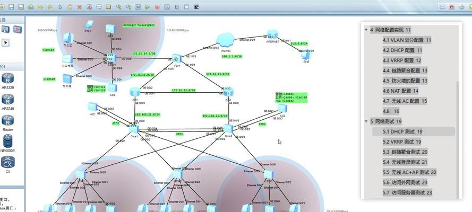
Task: Select the AR2 router node
Action: click(228, 92)
